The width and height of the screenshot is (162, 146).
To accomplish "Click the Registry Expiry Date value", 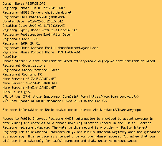I will (59, 30).
